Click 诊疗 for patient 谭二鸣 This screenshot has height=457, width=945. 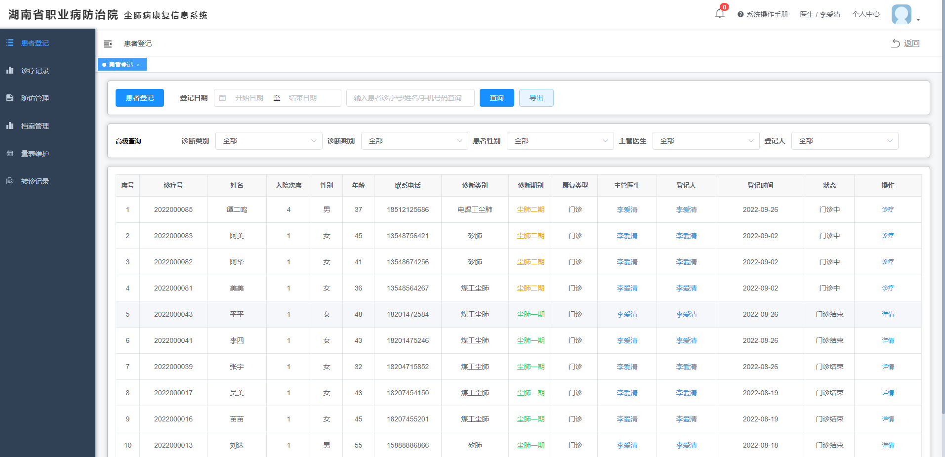point(888,209)
